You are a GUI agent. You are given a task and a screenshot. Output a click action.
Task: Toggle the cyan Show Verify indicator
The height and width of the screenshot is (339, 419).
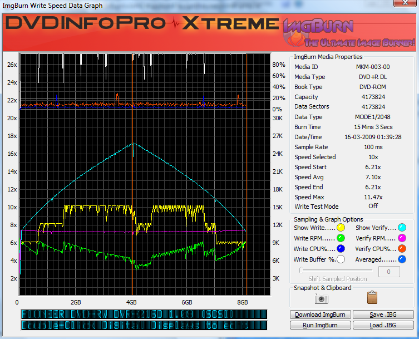pos(402,228)
